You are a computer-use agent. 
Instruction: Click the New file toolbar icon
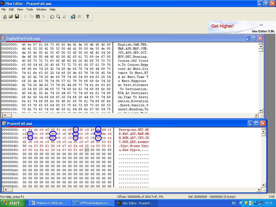[5, 17]
